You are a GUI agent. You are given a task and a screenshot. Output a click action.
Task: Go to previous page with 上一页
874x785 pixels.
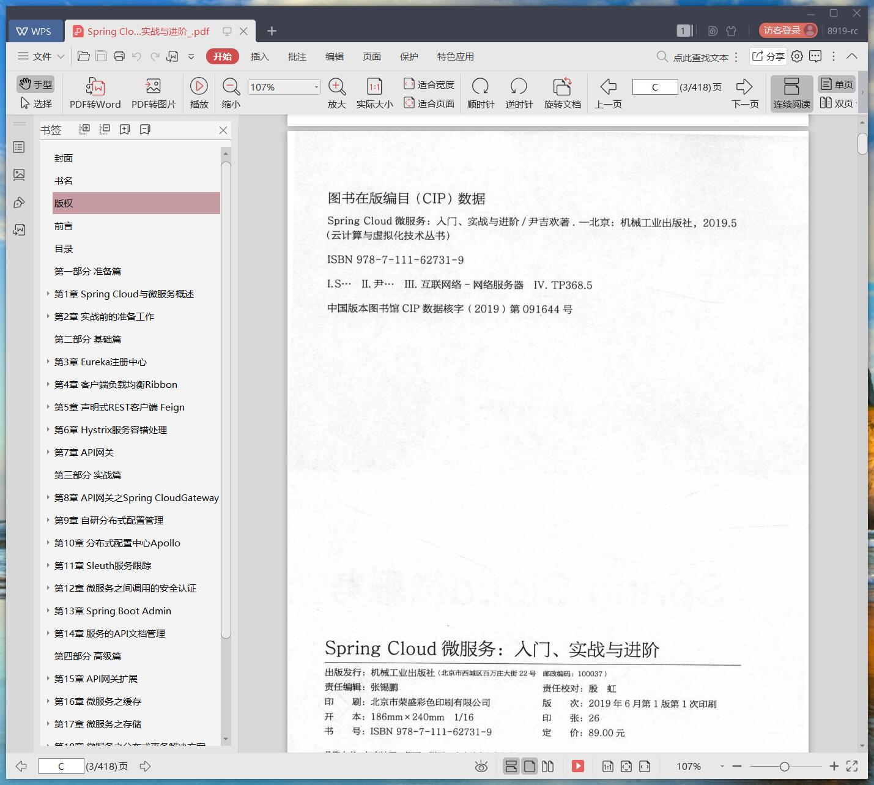pyautogui.click(x=608, y=93)
